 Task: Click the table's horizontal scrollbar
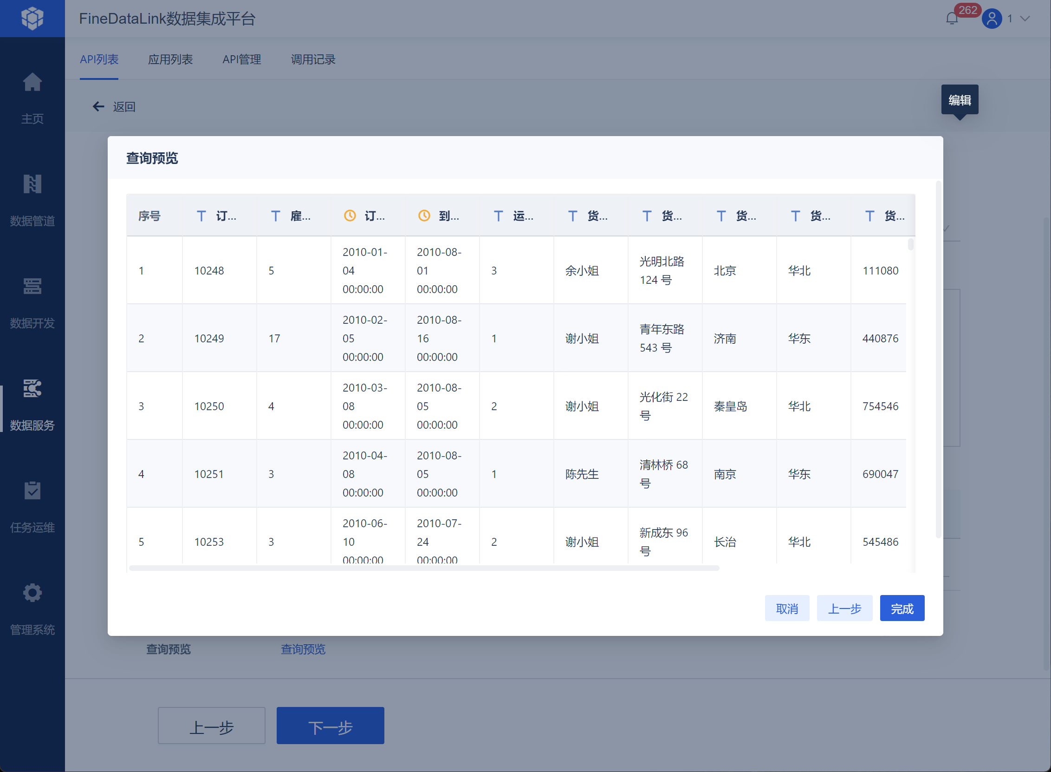pos(423,568)
